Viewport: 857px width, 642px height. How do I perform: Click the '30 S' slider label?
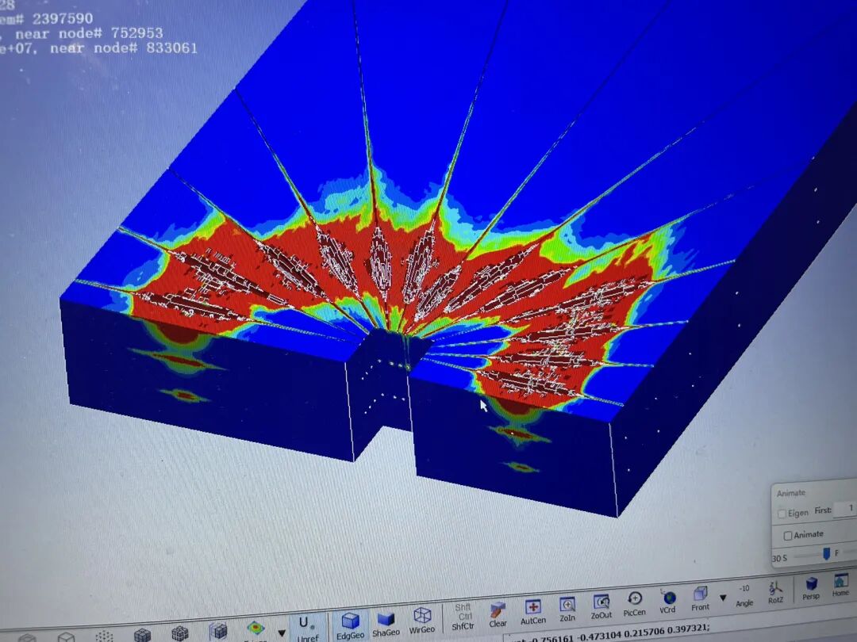tap(780, 558)
